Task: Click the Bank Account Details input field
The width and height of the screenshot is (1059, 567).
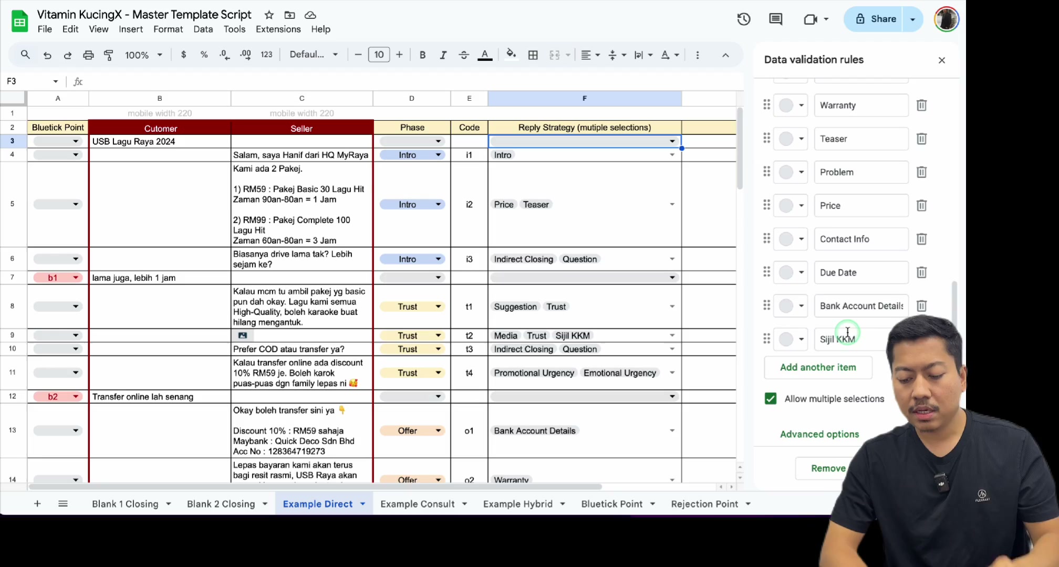Action: pos(861,306)
